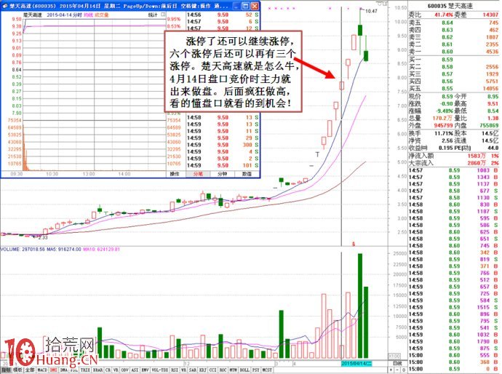Click the 净流入额 1583万 row
Image resolution: width=502 pixels, height=374 pixels.
pyautogui.click(x=454, y=156)
